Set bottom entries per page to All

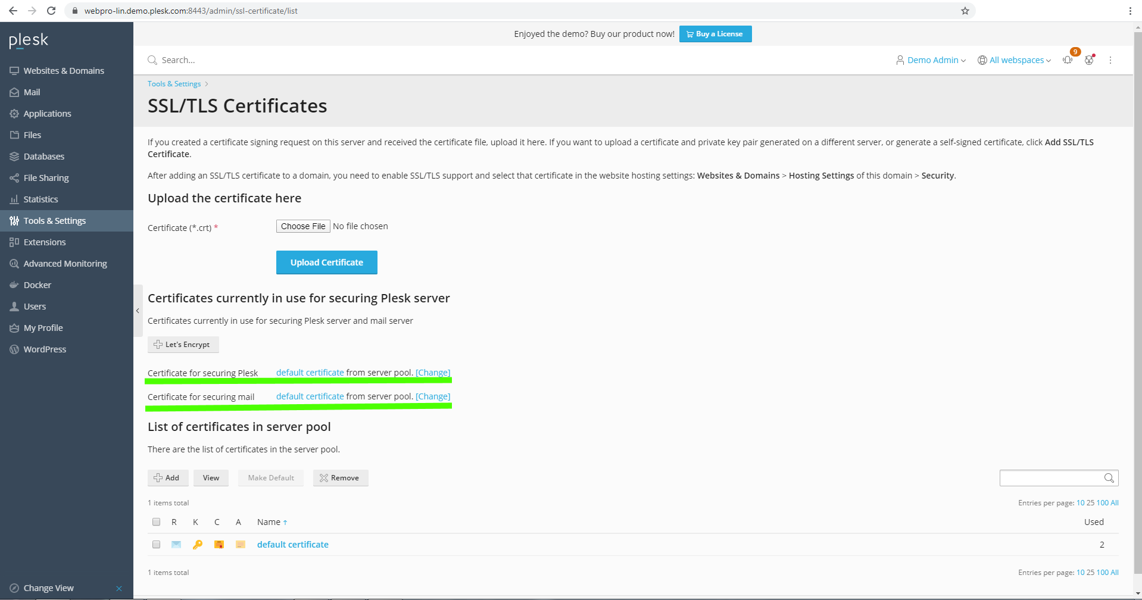(1115, 573)
